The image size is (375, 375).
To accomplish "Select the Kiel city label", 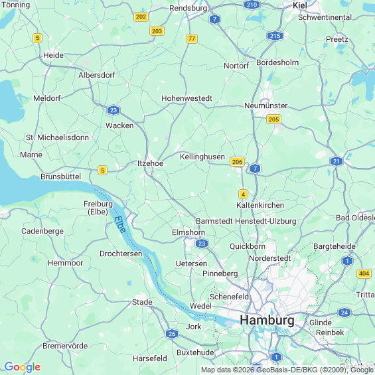I will pos(299,5).
